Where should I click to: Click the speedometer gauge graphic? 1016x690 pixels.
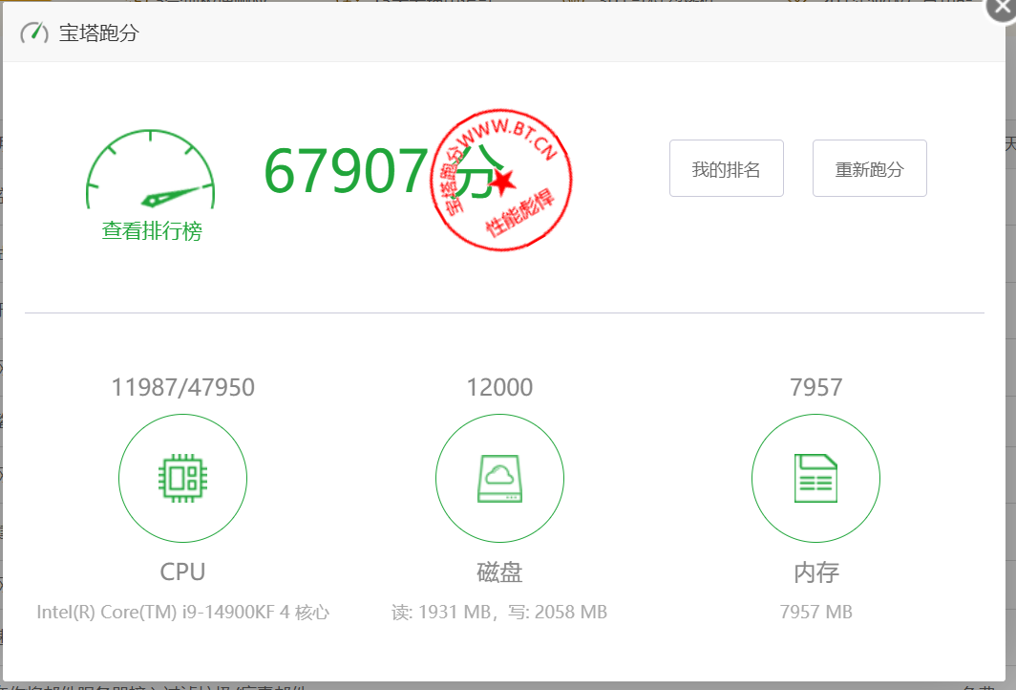pyautogui.click(x=150, y=169)
